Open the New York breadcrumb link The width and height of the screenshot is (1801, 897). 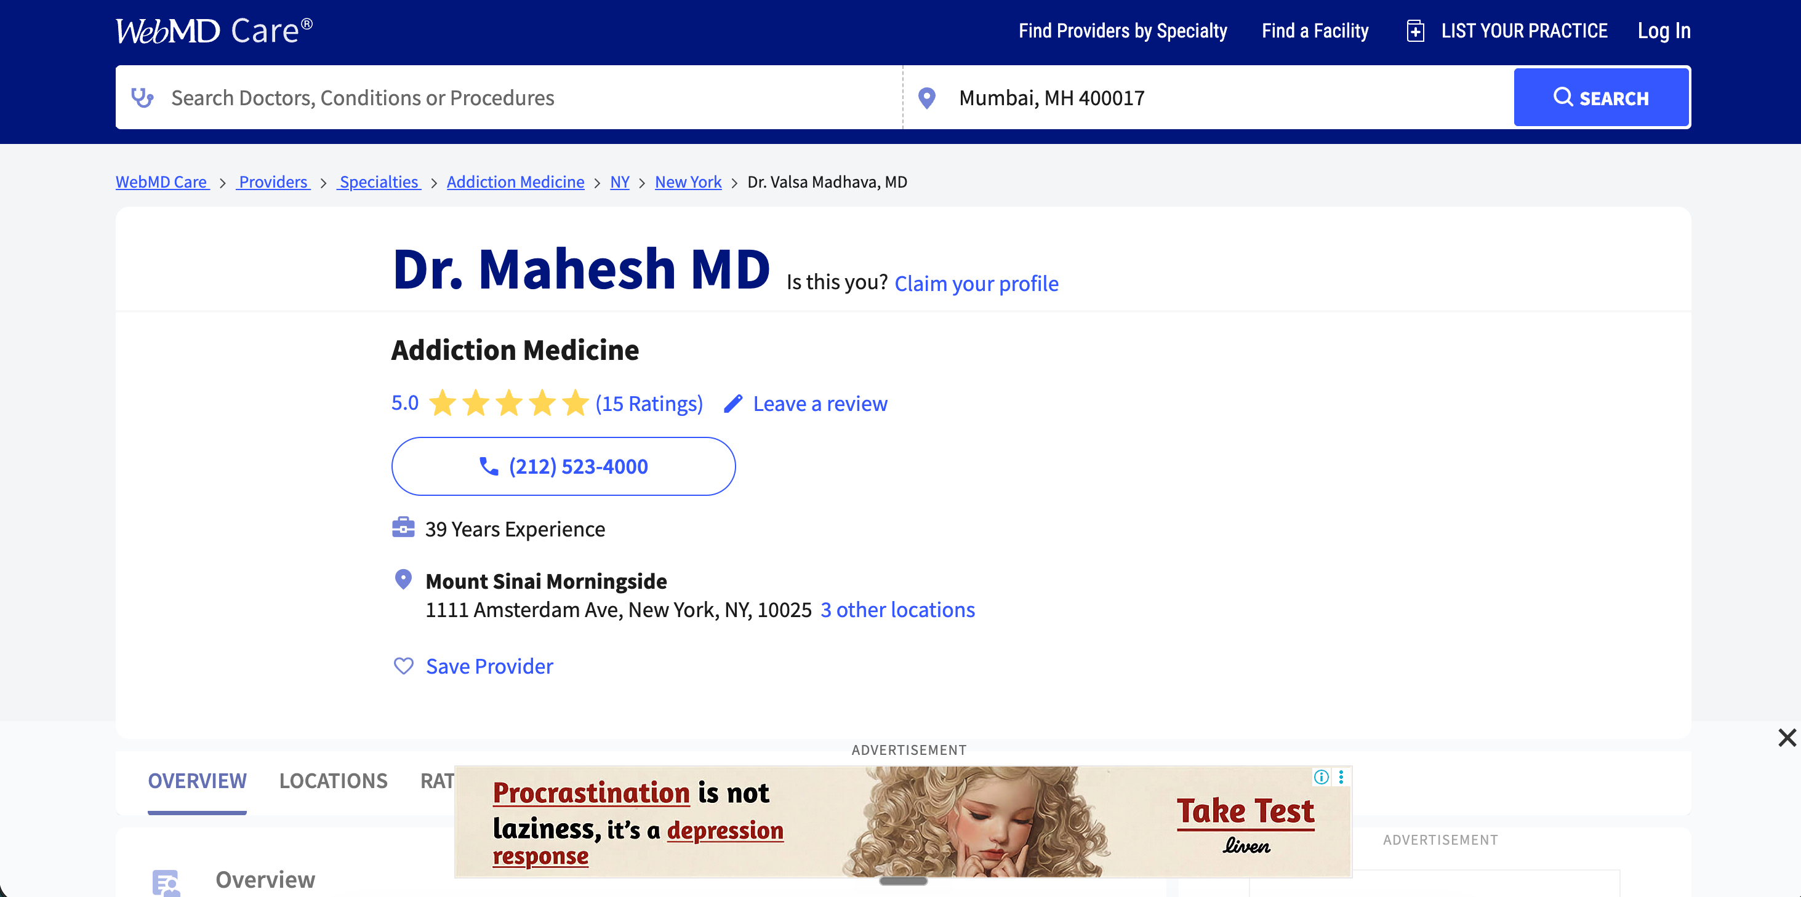click(x=688, y=181)
